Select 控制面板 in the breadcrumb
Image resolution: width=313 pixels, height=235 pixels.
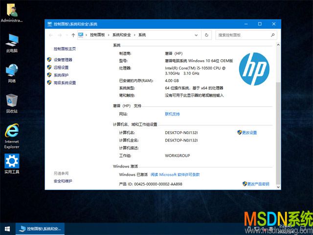tap(97, 35)
